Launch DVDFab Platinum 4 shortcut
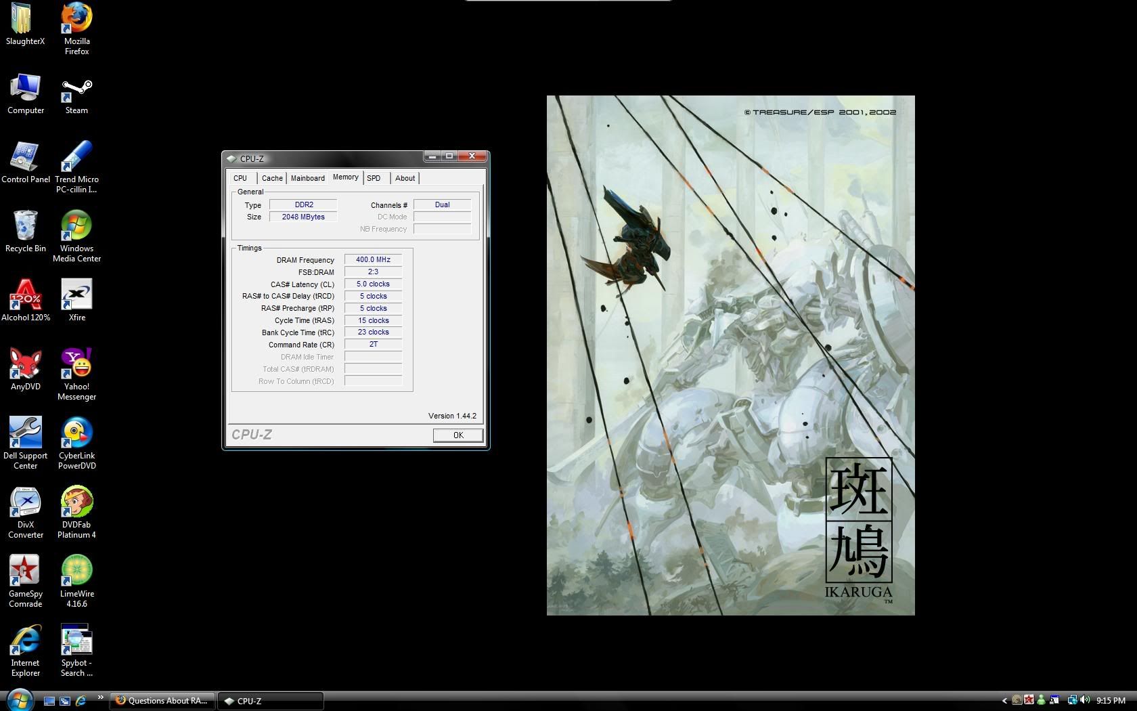This screenshot has width=1137, height=711. pyautogui.click(x=76, y=513)
